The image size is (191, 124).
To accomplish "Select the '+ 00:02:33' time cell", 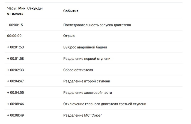I will tap(16, 70).
